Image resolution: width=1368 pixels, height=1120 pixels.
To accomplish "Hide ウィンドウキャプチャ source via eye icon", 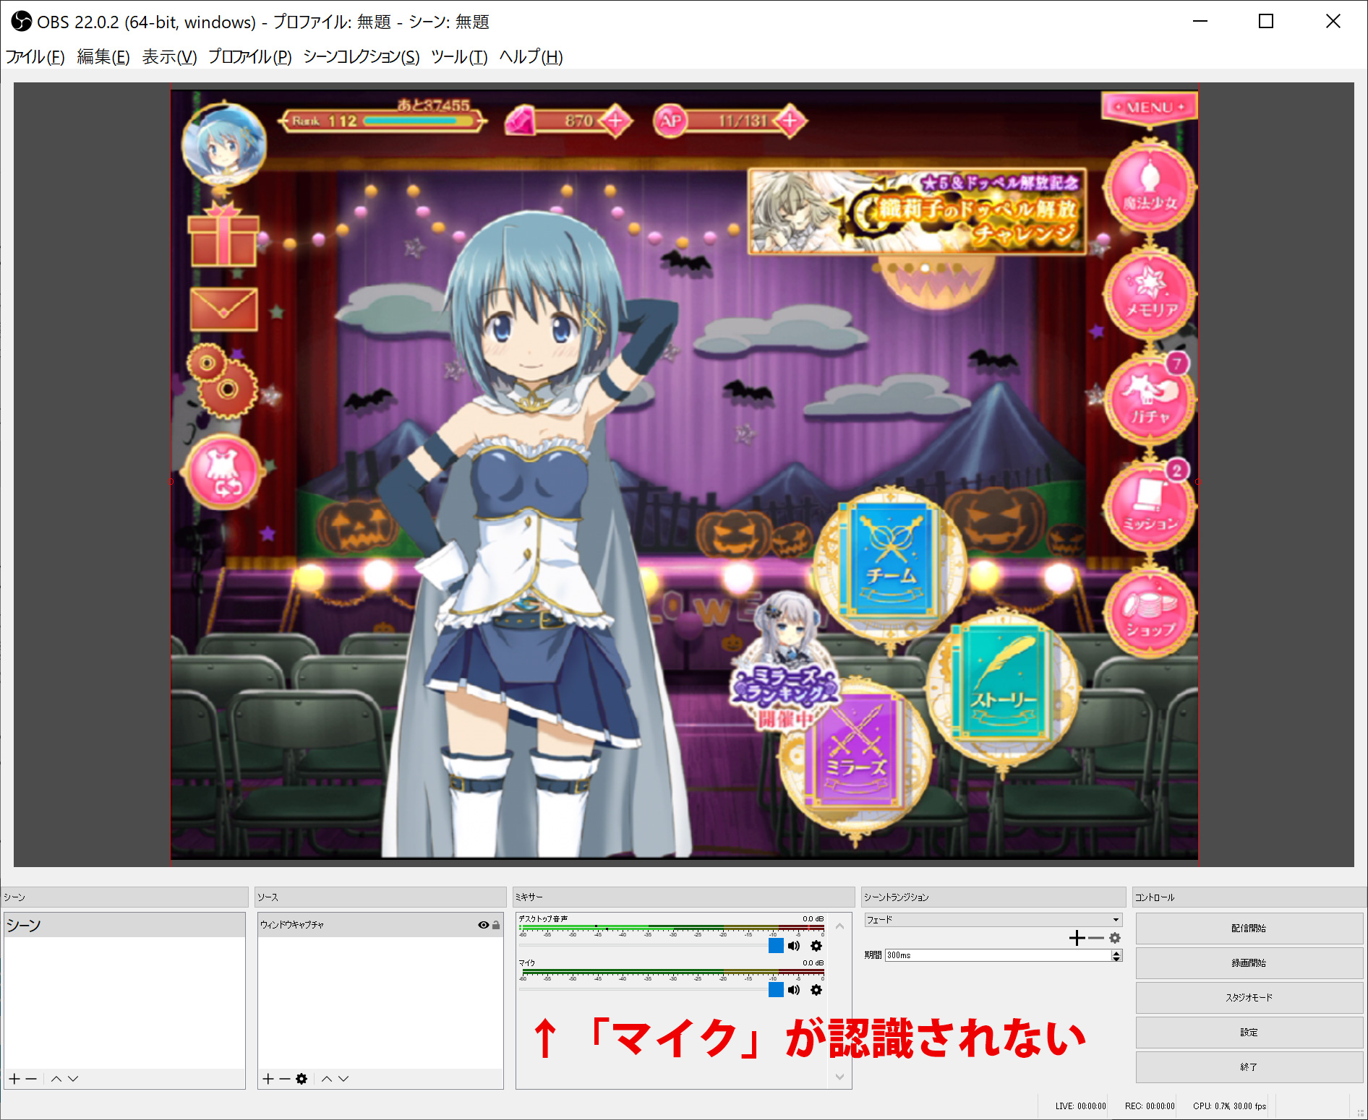I will coord(483,925).
